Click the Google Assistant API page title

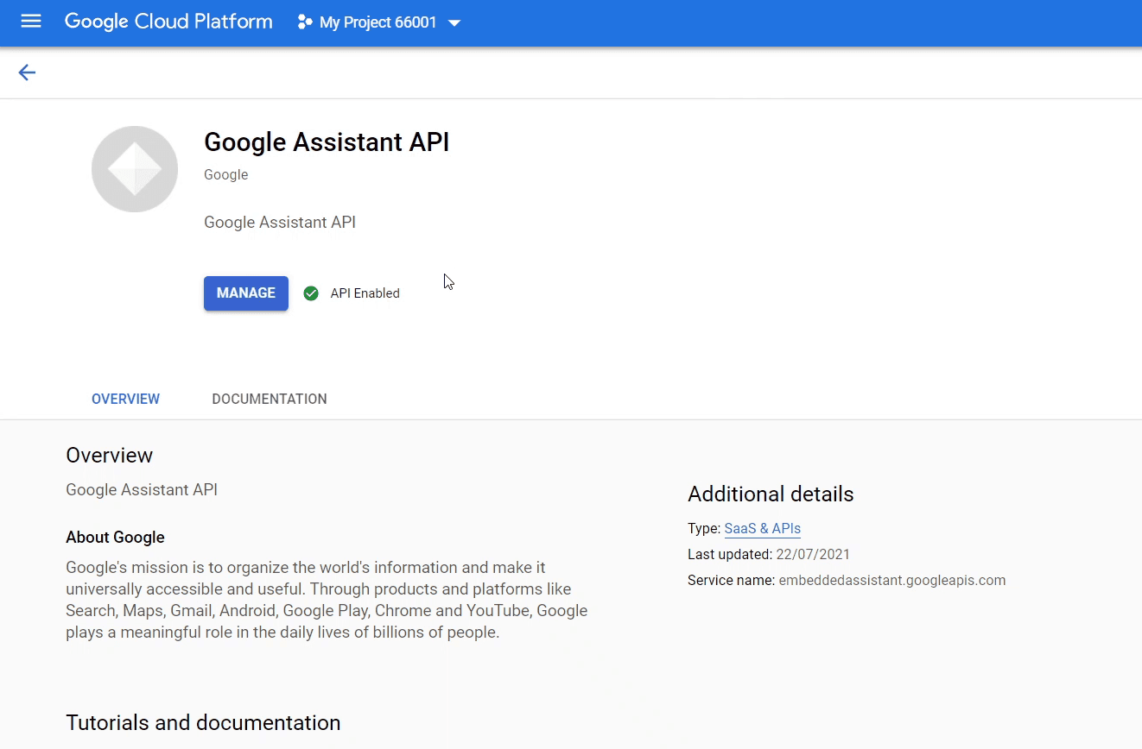(x=327, y=142)
